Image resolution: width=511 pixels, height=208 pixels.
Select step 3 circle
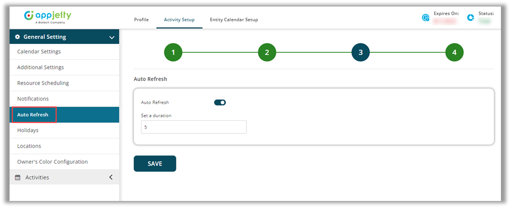[x=360, y=52]
